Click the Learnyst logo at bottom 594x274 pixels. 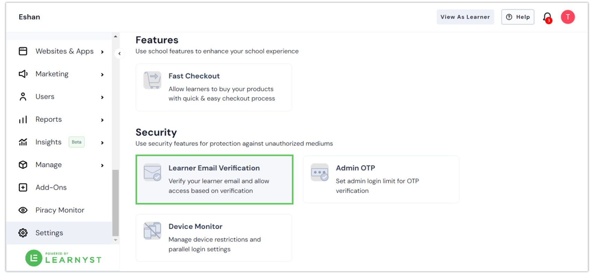[63, 258]
